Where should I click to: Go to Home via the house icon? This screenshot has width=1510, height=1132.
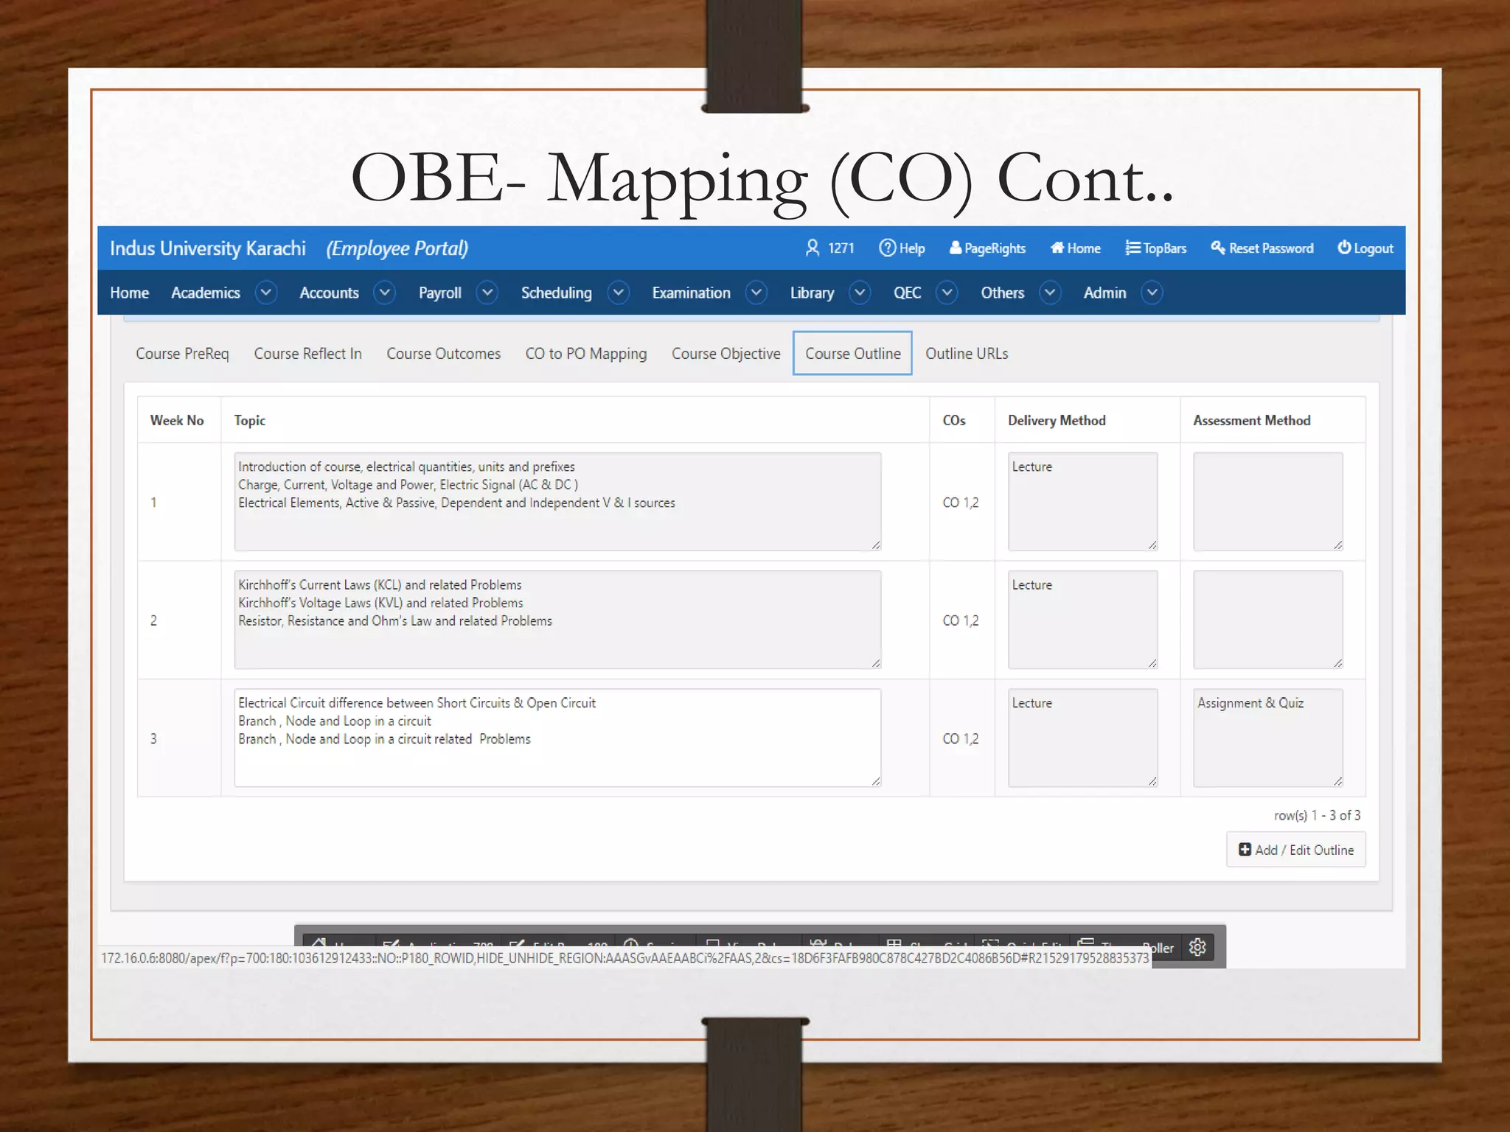(x=1057, y=248)
